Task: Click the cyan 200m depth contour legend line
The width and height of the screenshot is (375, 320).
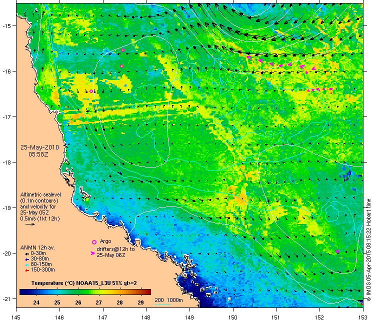Action: pos(163,304)
